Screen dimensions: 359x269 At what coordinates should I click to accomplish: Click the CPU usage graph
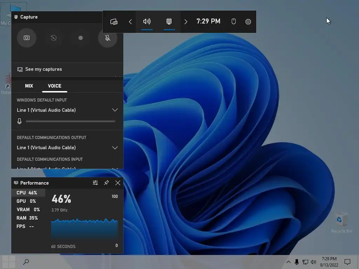click(84, 229)
